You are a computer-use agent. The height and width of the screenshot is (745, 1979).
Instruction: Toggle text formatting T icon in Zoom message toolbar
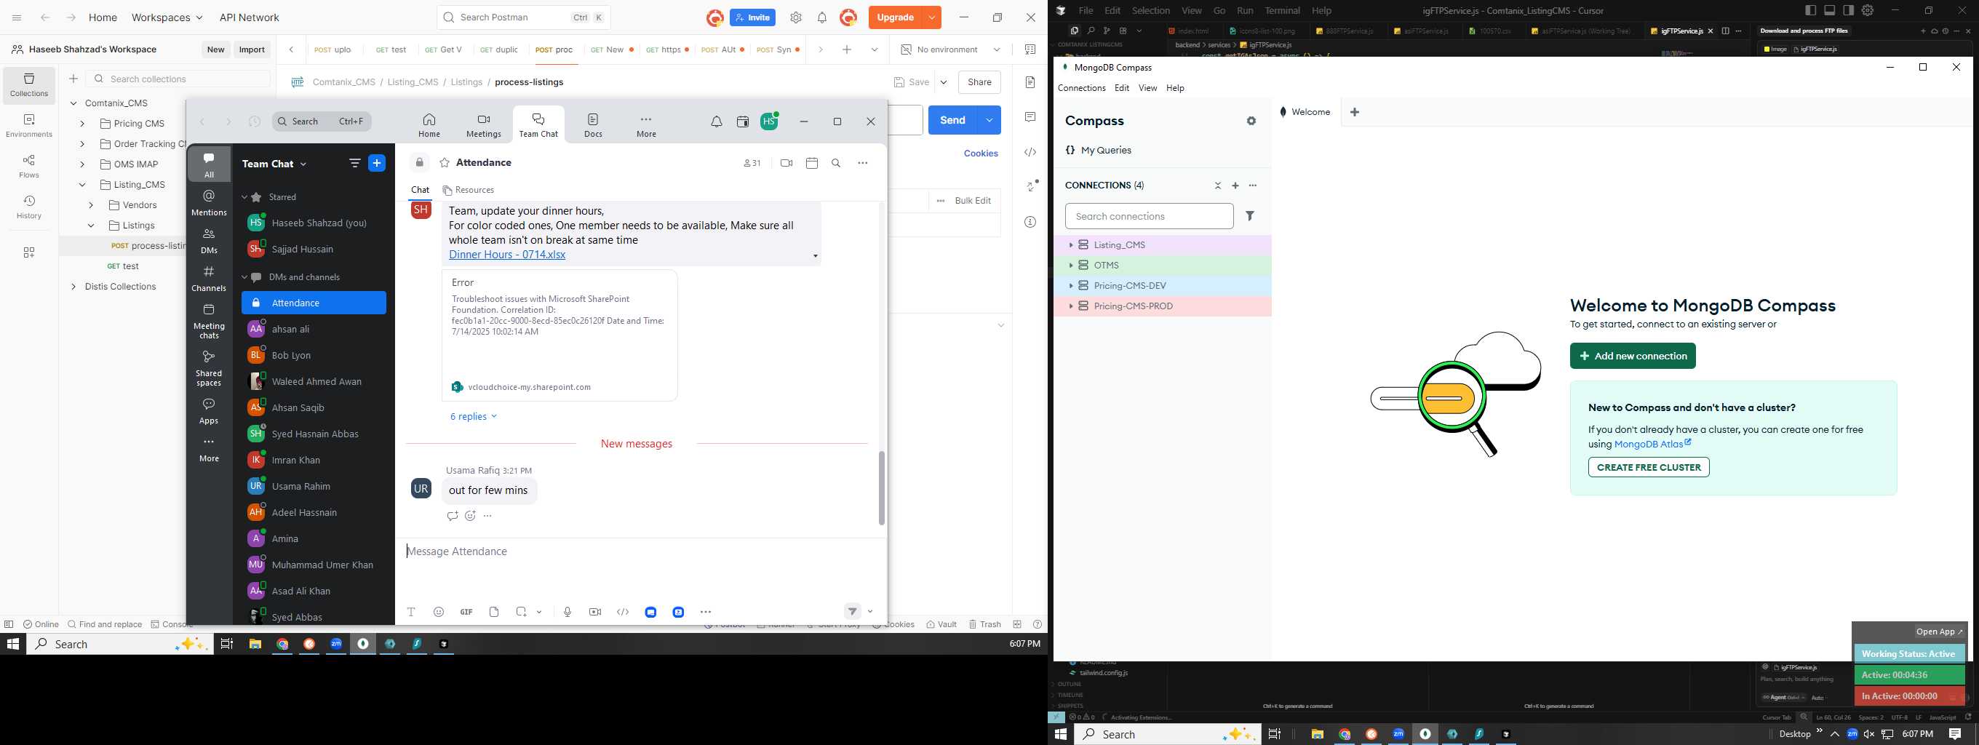tap(411, 612)
